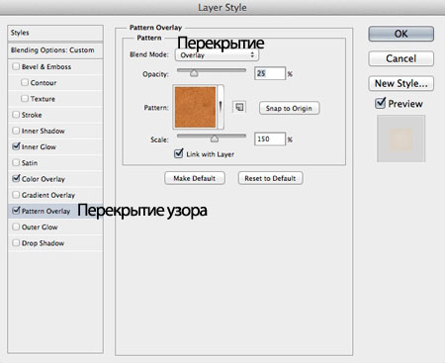The width and height of the screenshot is (445, 363).
Task: Click the style preview thumbnail
Action: (x=400, y=138)
